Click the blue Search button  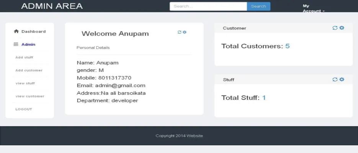[258, 7]
